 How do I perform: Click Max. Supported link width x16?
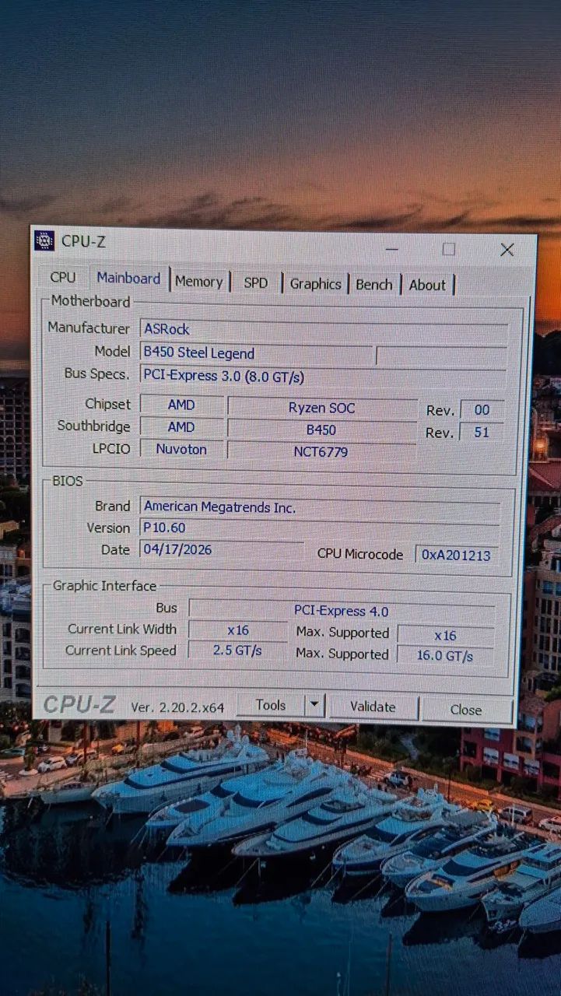pyautogui.click(x=445, y=636)
